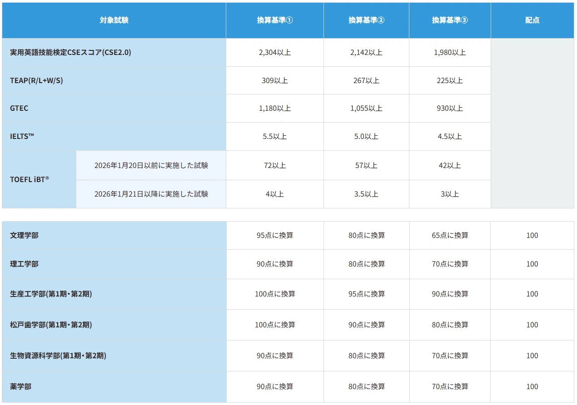The image size is (577, 405).
Task: Click the 対象試験 column header
Action: coord(114,20)
